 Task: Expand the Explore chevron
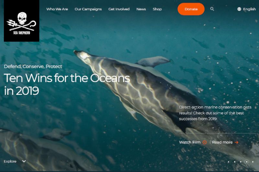pyautogui.click(x=24, y=161)
